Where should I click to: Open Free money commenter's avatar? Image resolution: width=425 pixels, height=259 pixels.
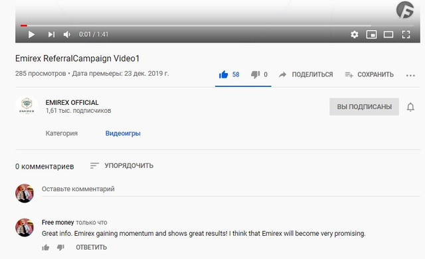pyautogui.click(x=25, y=228)
